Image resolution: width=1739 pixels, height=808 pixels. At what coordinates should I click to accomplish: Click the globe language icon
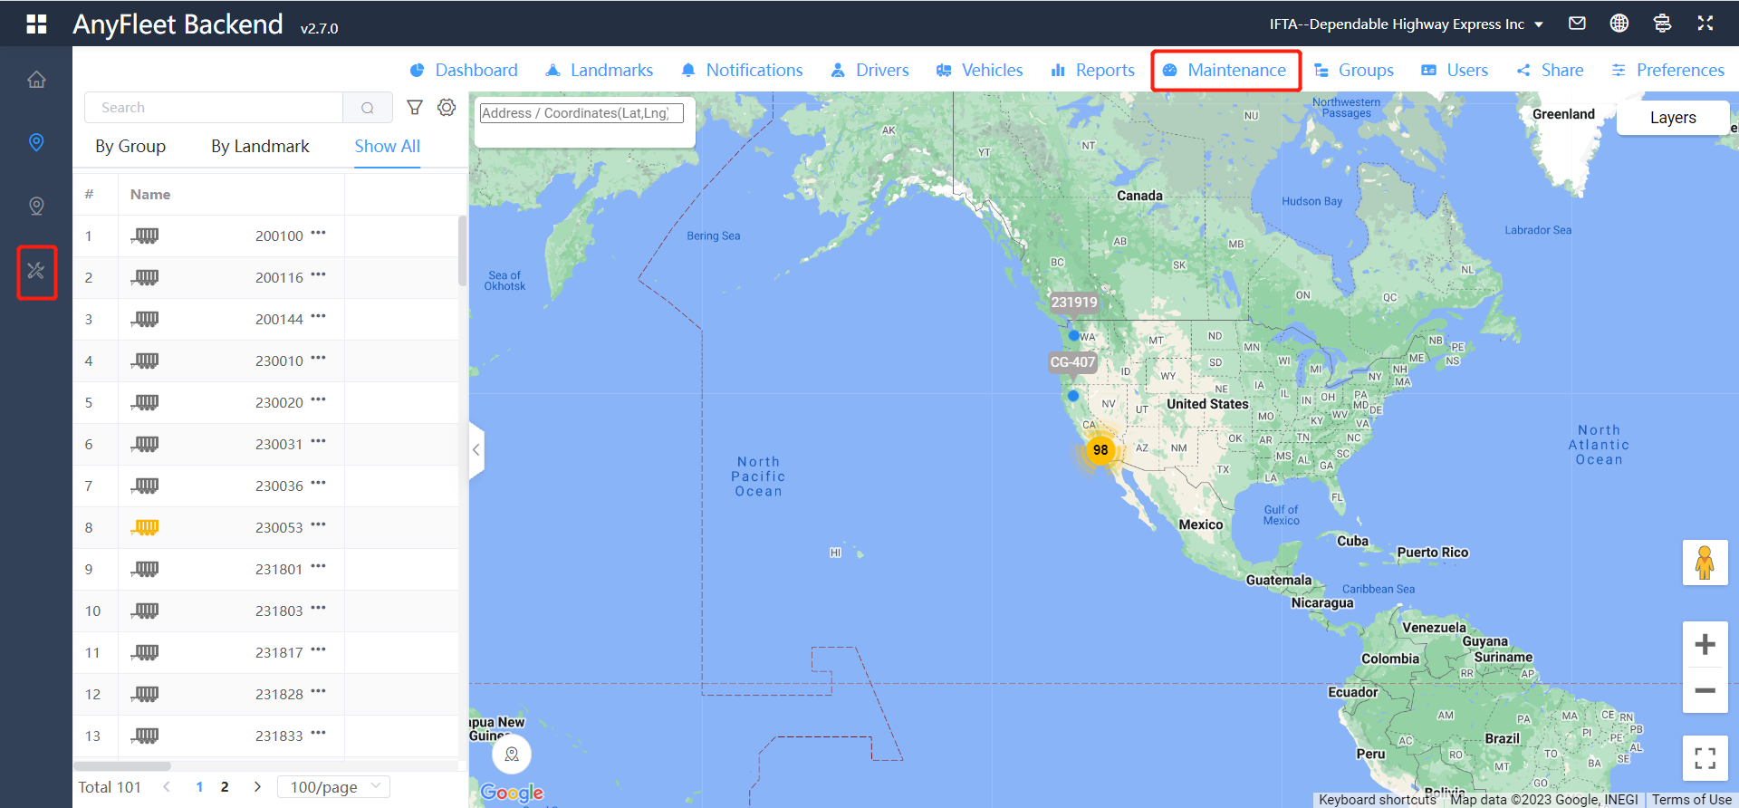tap(1619, 24)
